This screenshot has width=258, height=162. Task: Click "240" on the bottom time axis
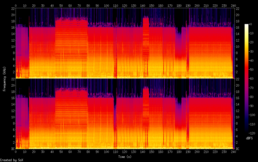click(233, 152)
